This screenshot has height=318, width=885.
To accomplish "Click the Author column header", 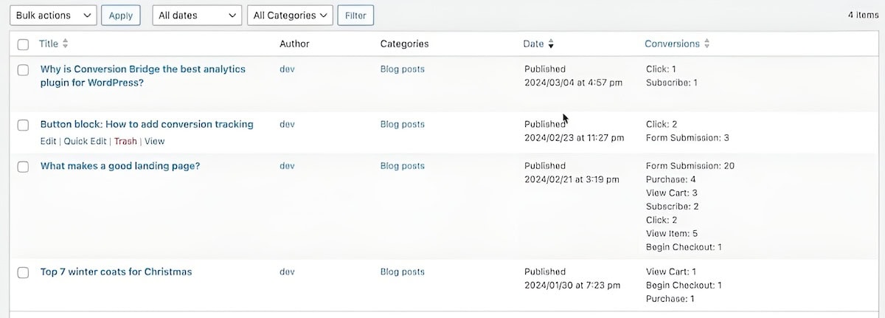I will click(294, 44).
